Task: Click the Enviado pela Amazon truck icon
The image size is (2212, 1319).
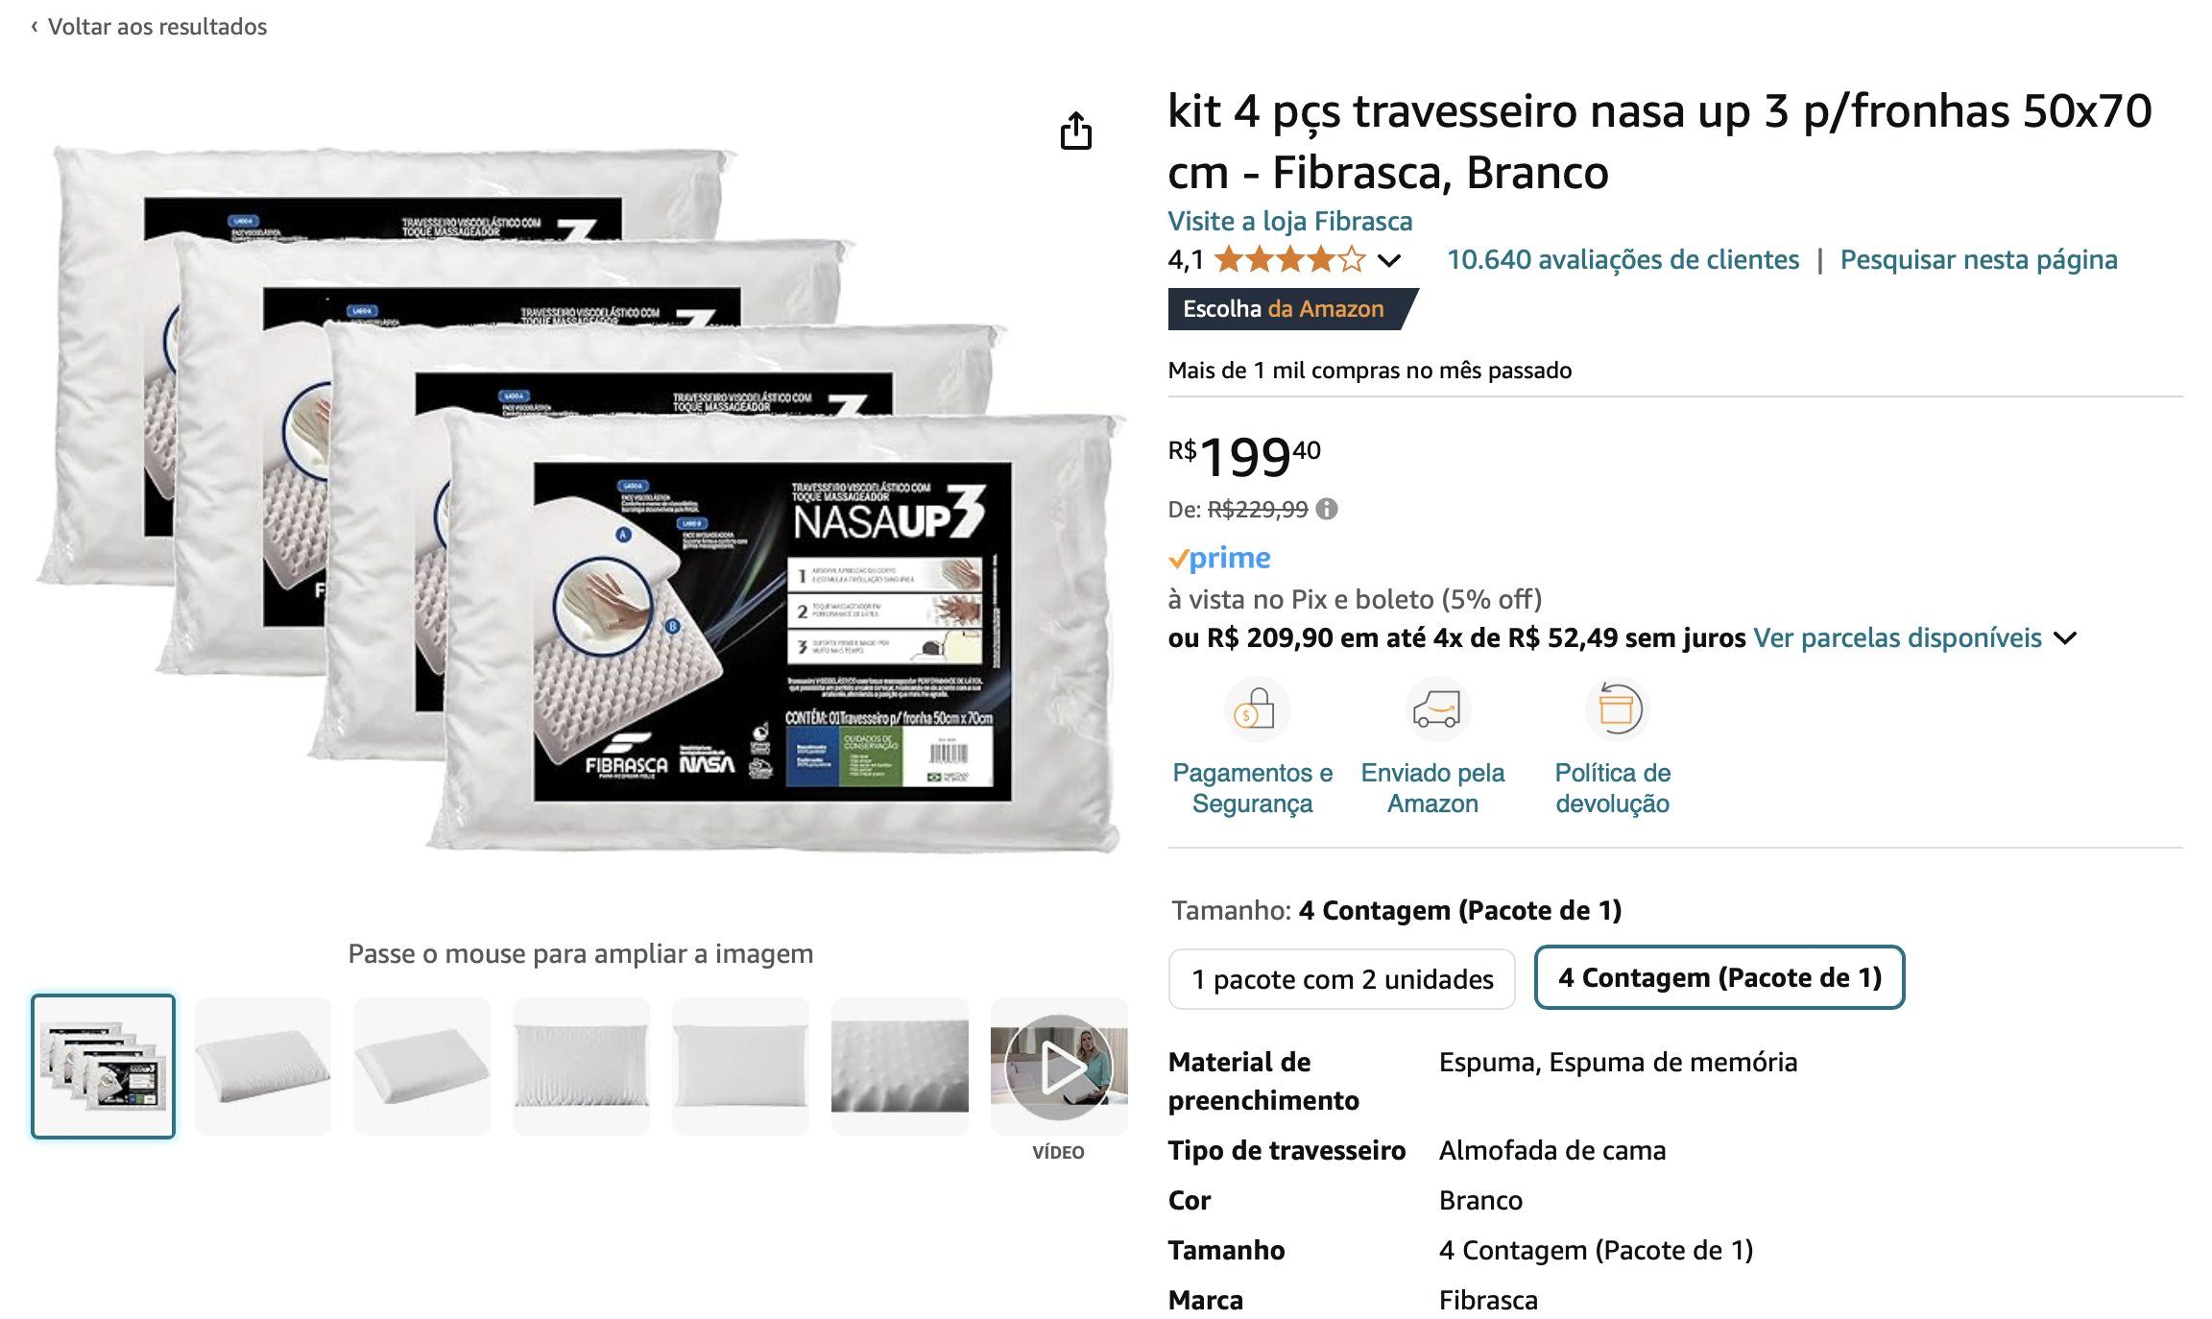Action: click(1435, 709)
